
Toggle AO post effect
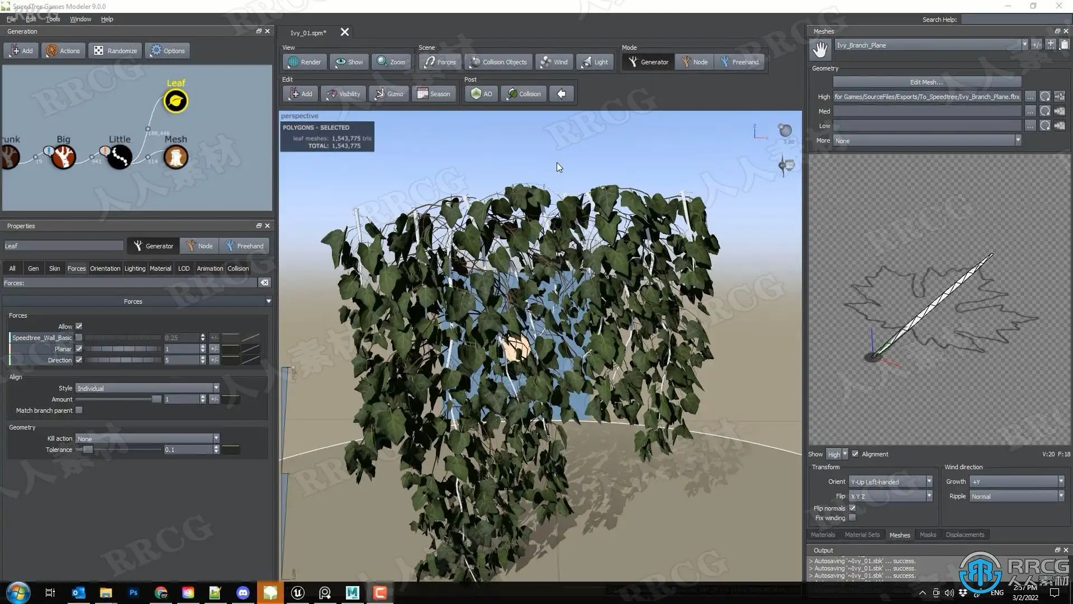(x=481, y=94)
